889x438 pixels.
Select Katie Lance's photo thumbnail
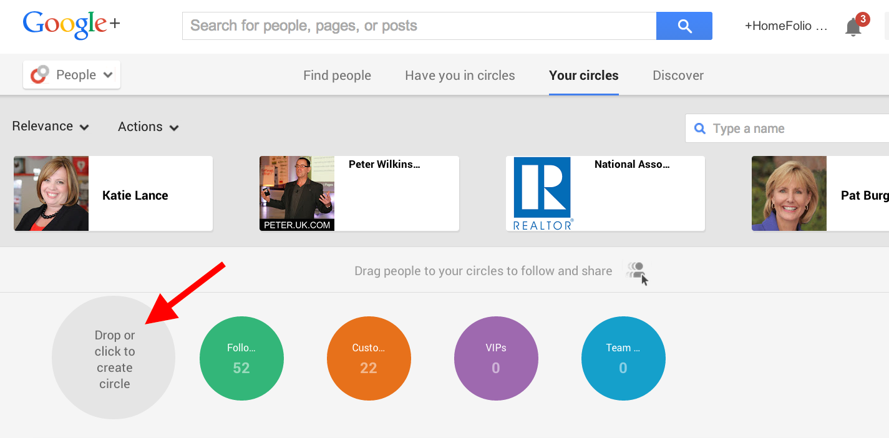coord(51,193)
